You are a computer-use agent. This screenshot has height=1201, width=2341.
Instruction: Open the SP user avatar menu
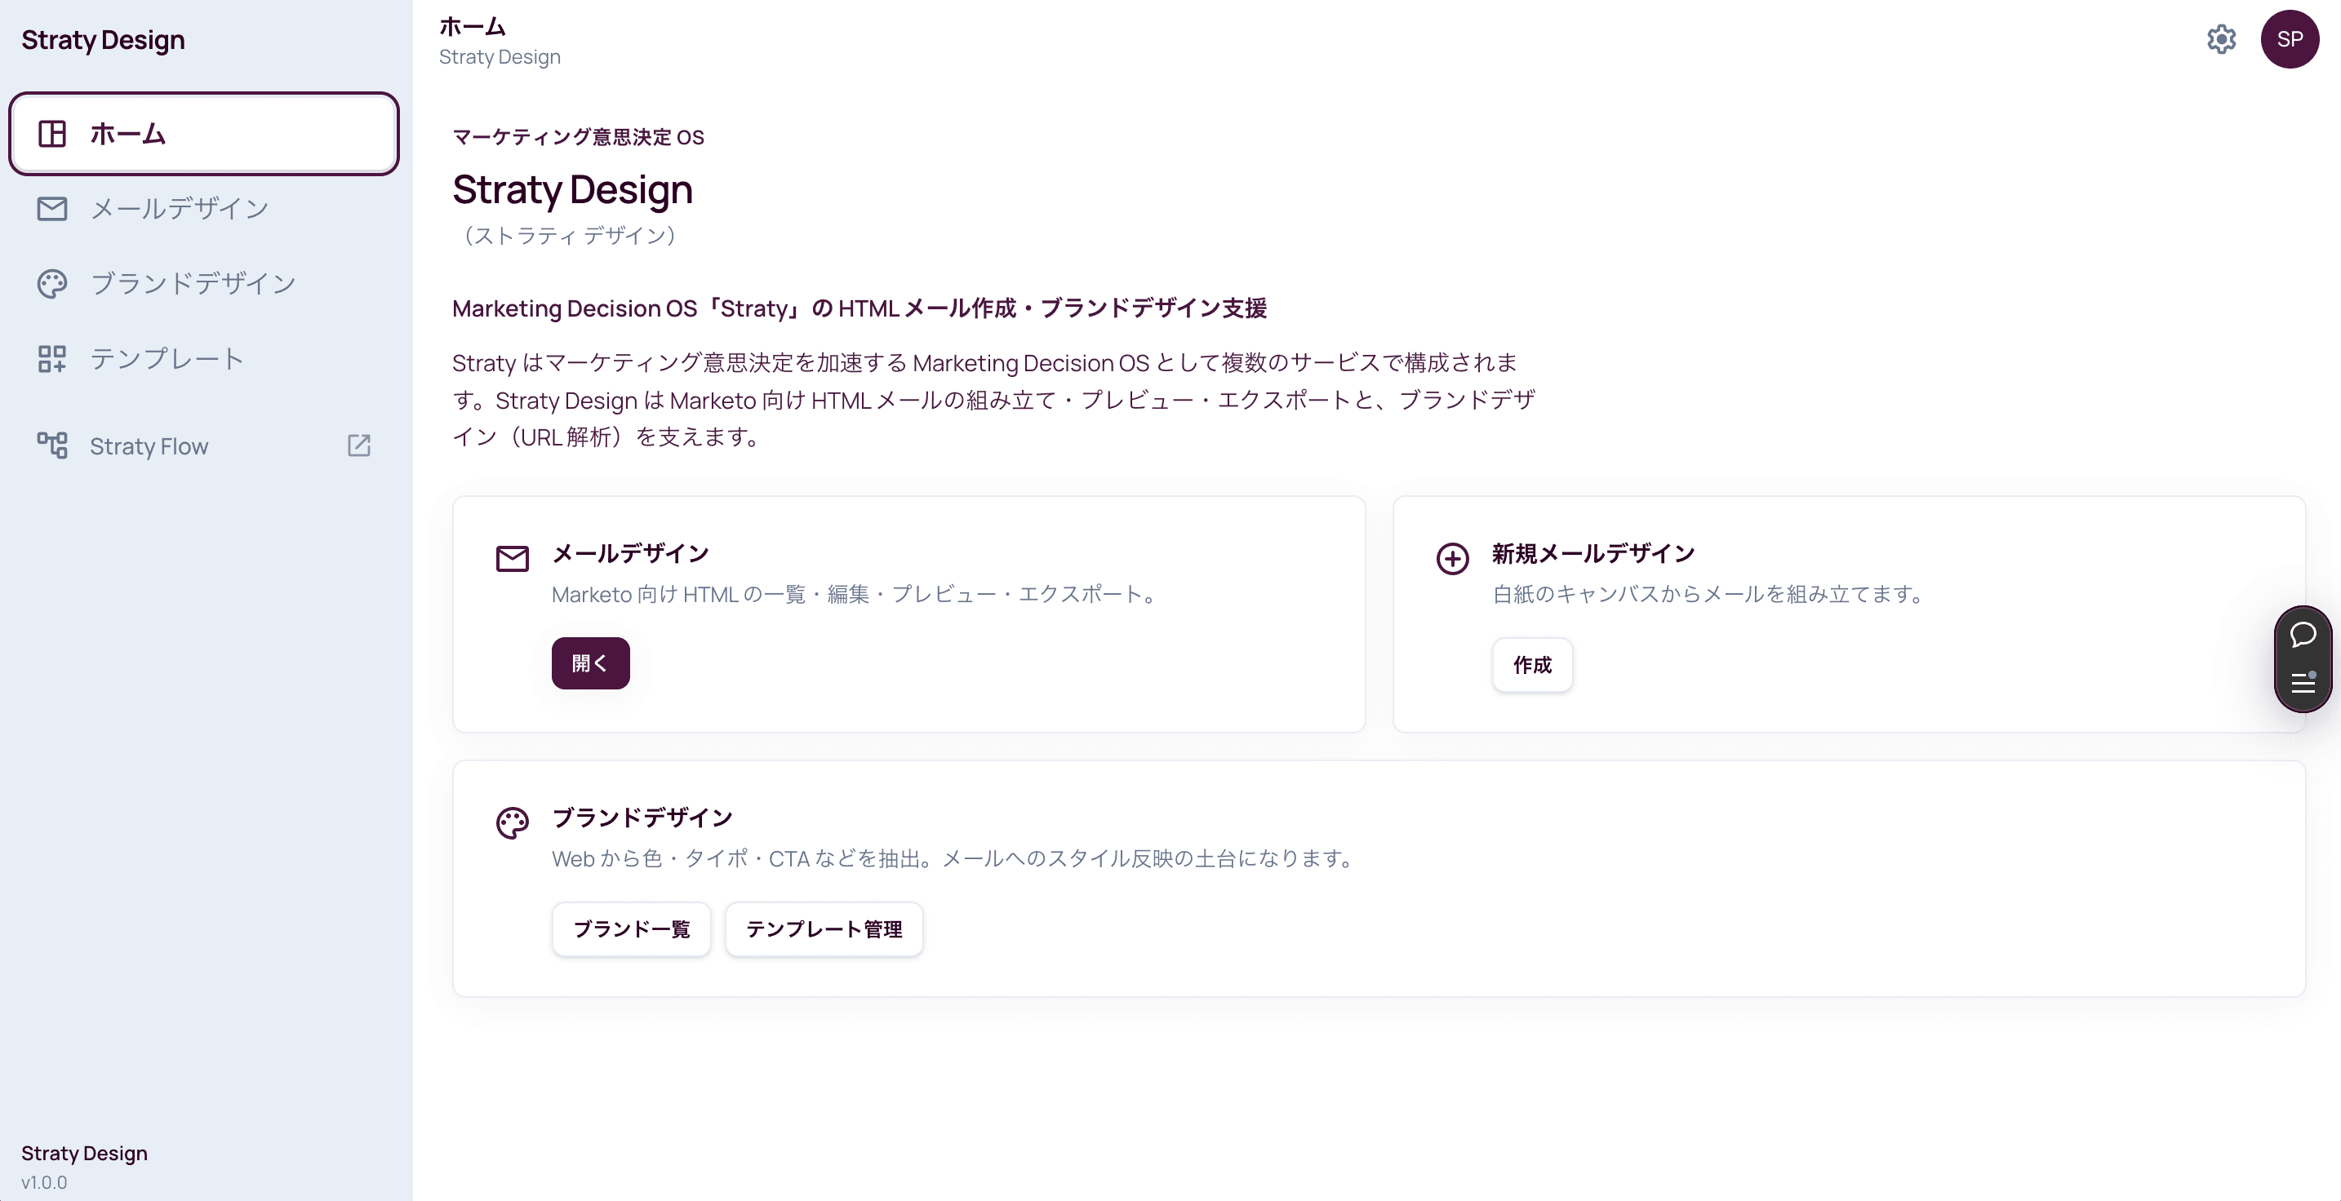2290,39
